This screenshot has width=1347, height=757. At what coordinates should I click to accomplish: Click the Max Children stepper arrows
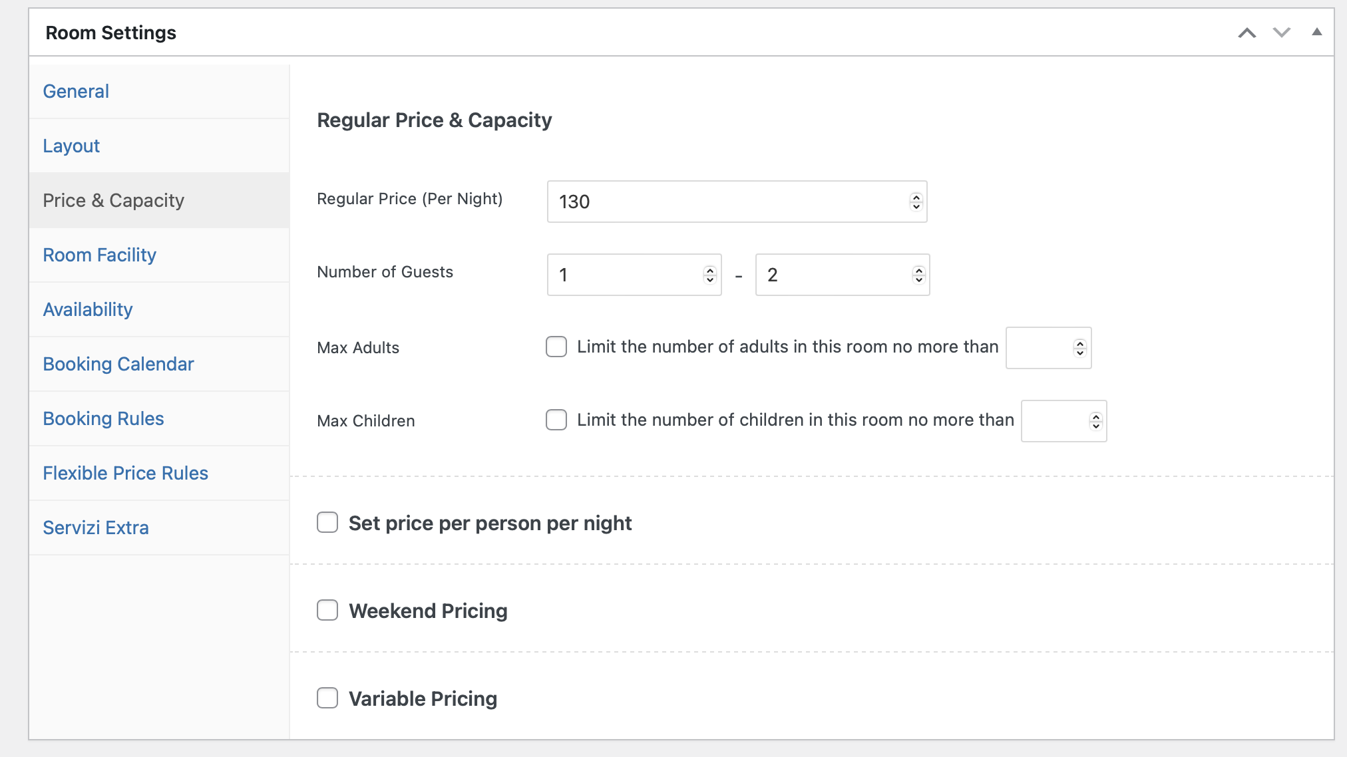[1096, 421]
